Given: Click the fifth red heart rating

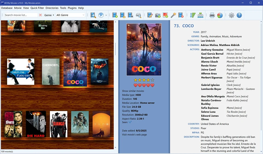Looking at the screenshot, I should 152,85.
